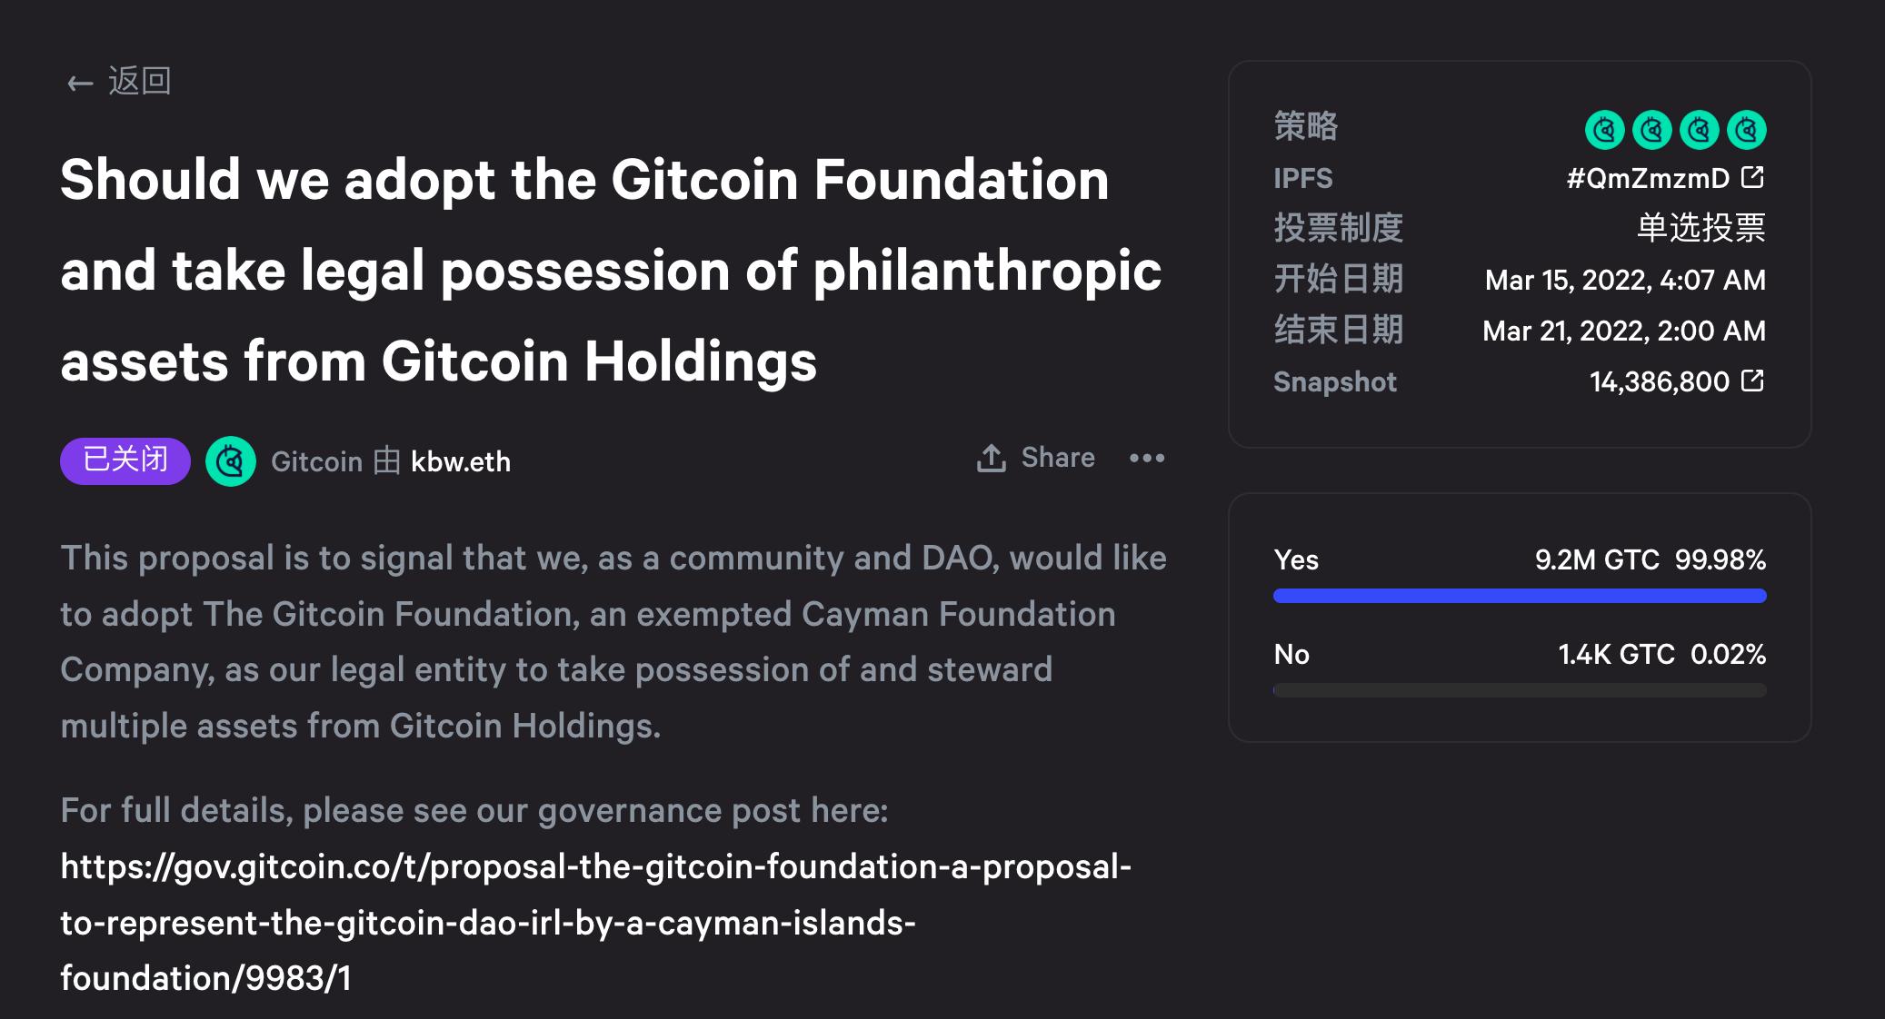Click the 返回 back link
This screenshot has width=1885, height=1019.
[140, 82]
